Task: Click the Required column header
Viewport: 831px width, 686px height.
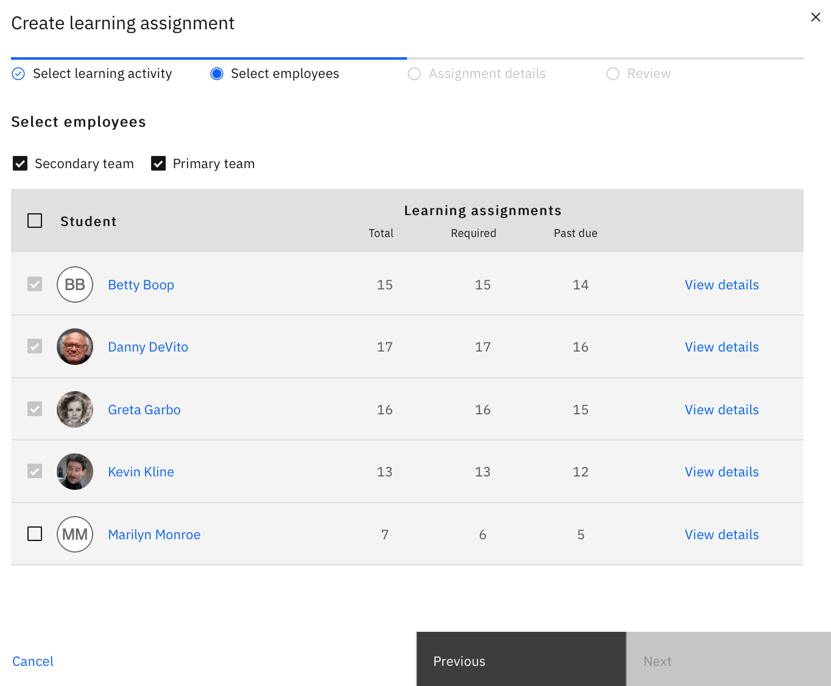Action: click(473, 233)
